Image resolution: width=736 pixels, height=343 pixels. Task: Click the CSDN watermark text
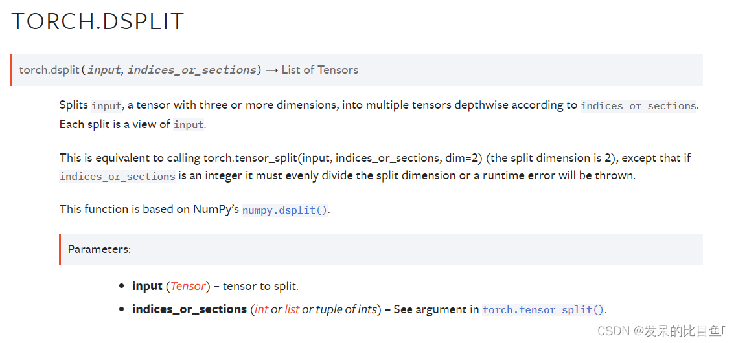(x=662, y=331)
